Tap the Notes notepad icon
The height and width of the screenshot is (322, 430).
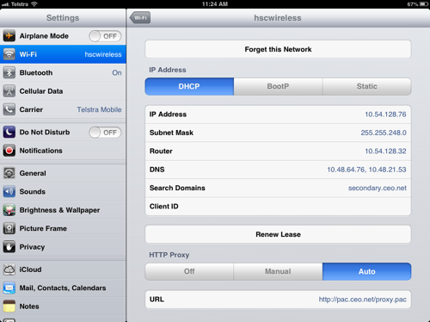[9, 307]
